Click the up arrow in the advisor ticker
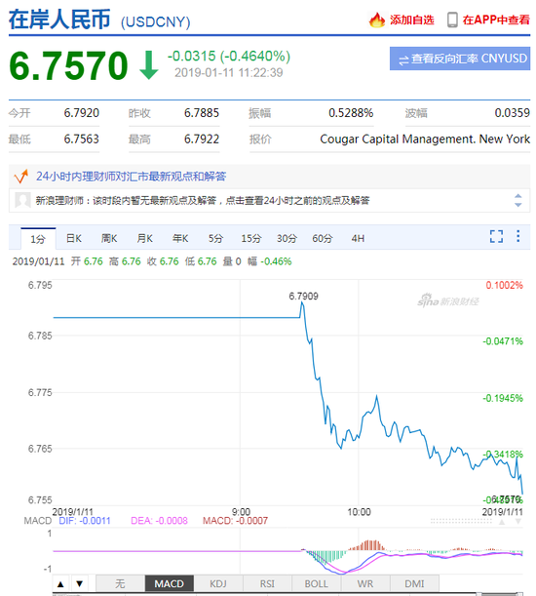 click(x=517, y=196)
